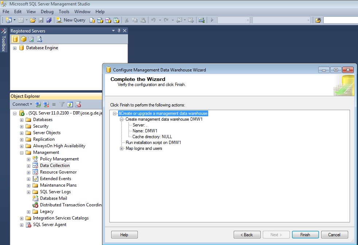Viewport: 358px width, 245px height.
Task: Start a New Query
Action: tap(71, 20)
